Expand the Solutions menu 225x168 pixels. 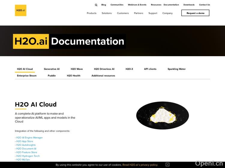click(106, 13)
